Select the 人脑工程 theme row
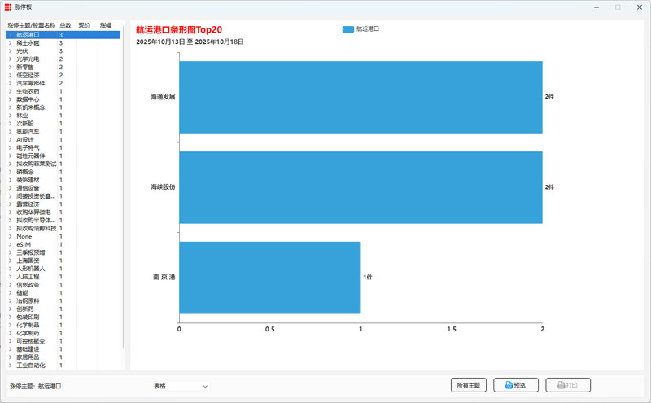The width and height of the screenshot is (651, 403). click(x=63, y=277)
